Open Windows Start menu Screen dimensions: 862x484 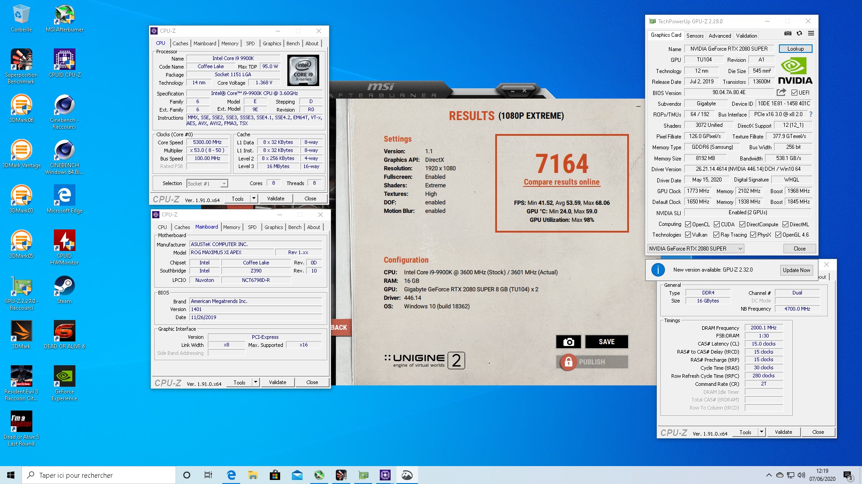click(11, 475)
